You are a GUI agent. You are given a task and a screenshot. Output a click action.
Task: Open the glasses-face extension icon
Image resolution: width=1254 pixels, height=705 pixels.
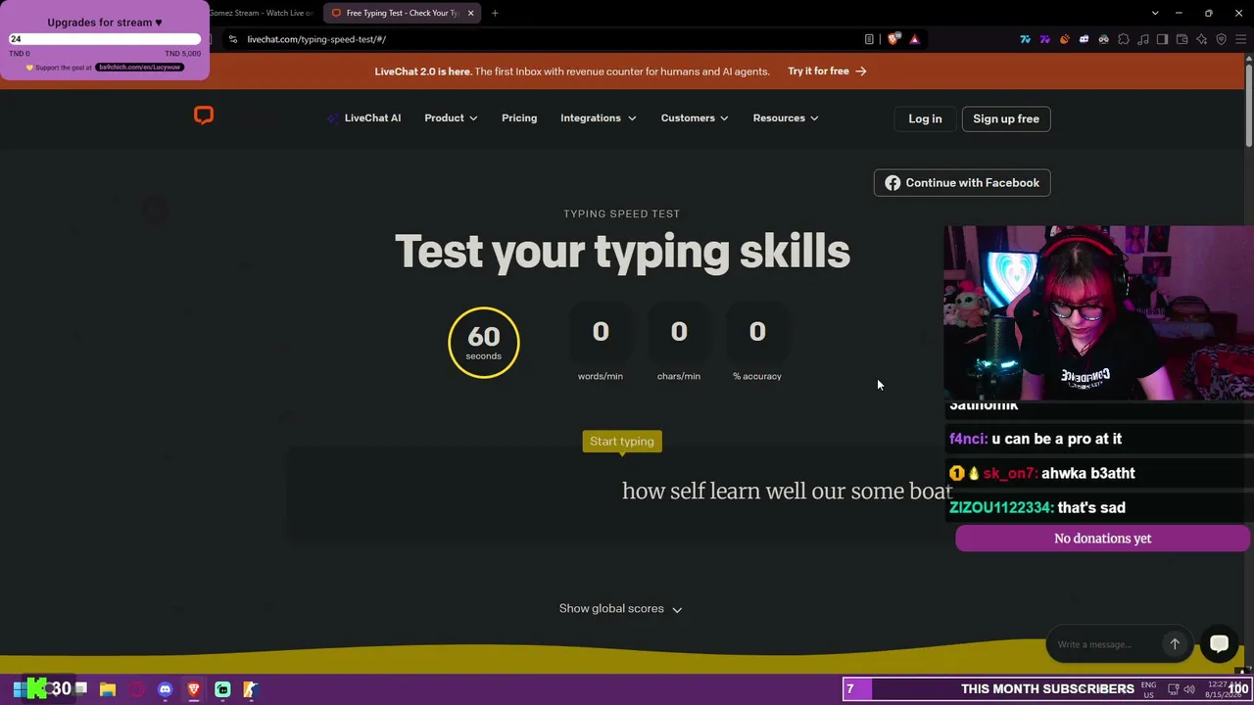coord(1103,39)
